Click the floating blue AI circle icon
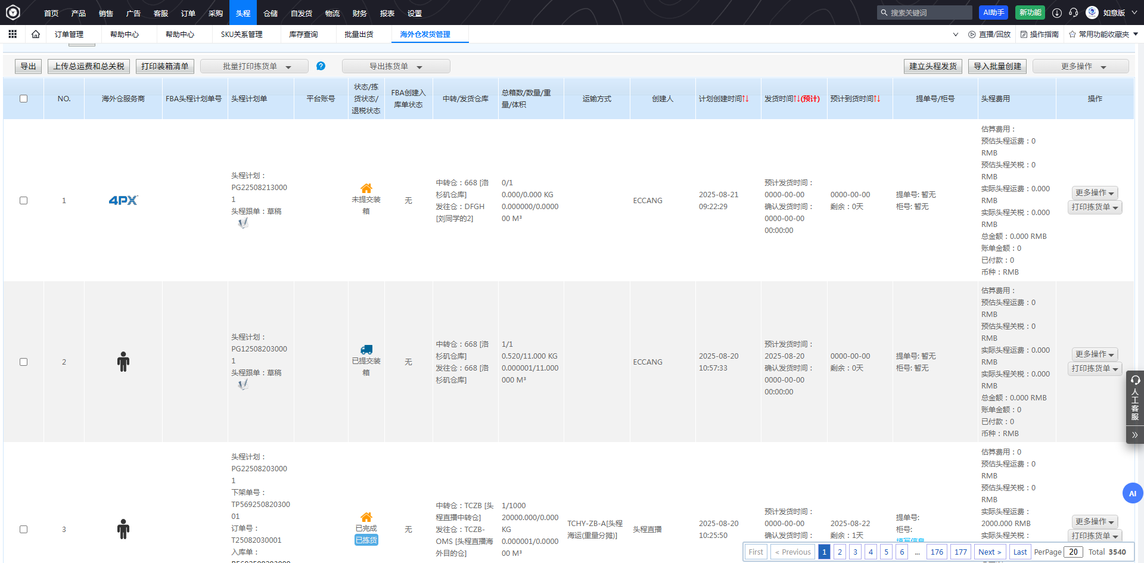1144x563 pixels. tap(1132, 493)
